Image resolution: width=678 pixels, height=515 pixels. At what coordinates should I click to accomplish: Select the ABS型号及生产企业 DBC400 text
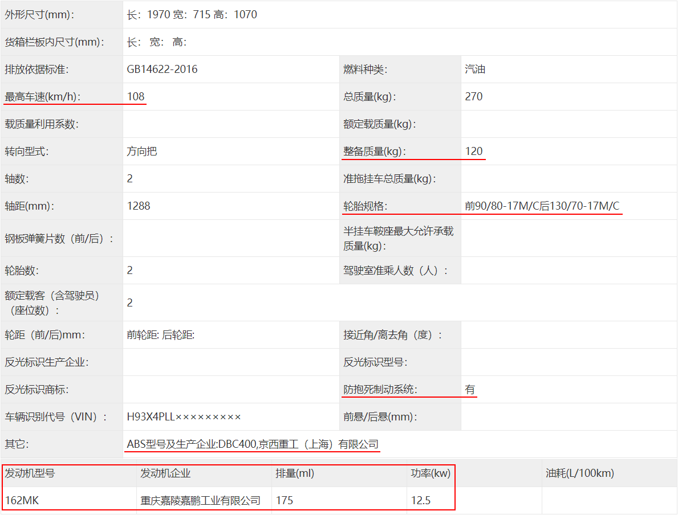[253, 444]
